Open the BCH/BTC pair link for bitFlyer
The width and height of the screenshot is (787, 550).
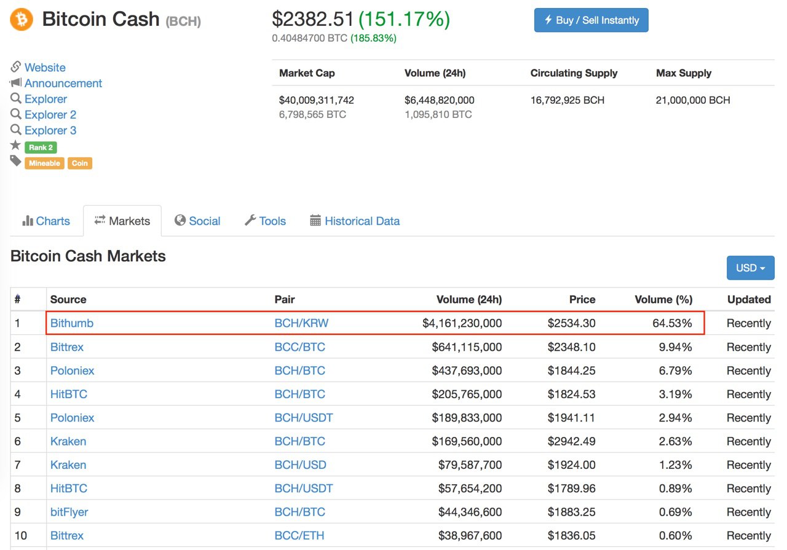click(300, 512)
